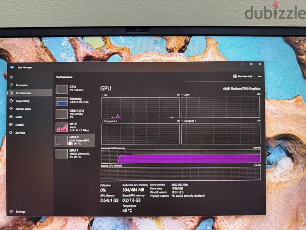
Task: Click the Dedicated GPU memory usage graph
Action: tap(181, 156)
